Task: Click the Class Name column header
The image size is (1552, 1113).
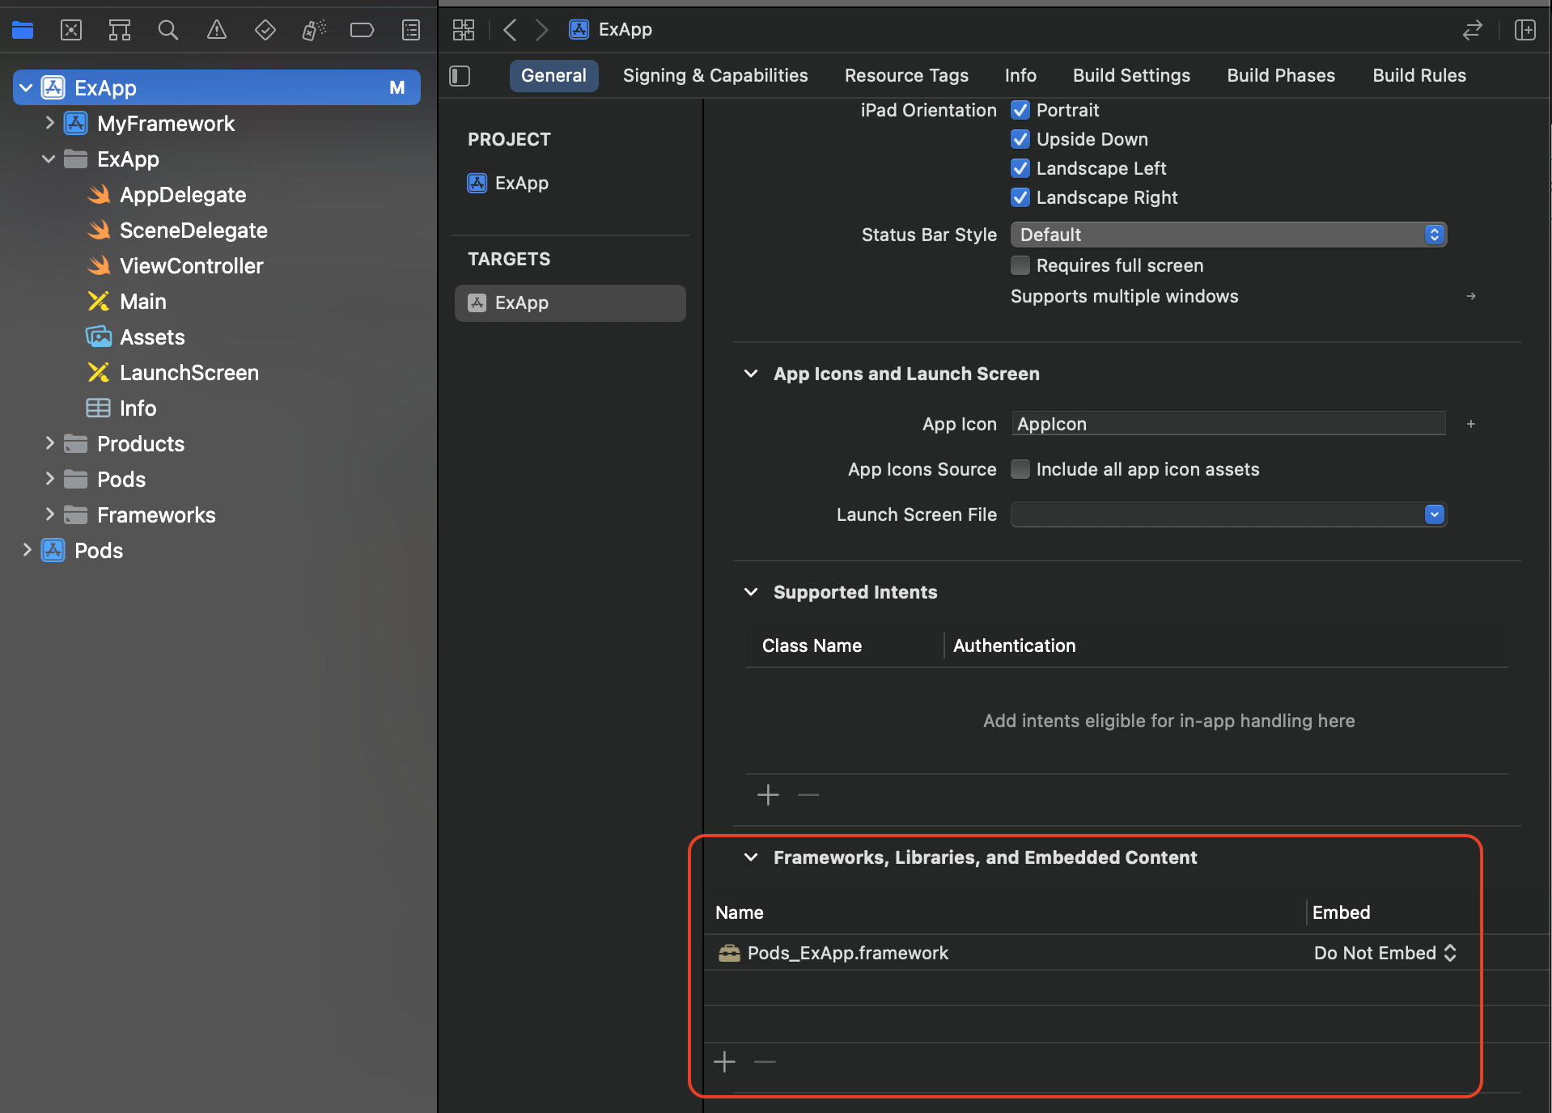Action: 812,645
